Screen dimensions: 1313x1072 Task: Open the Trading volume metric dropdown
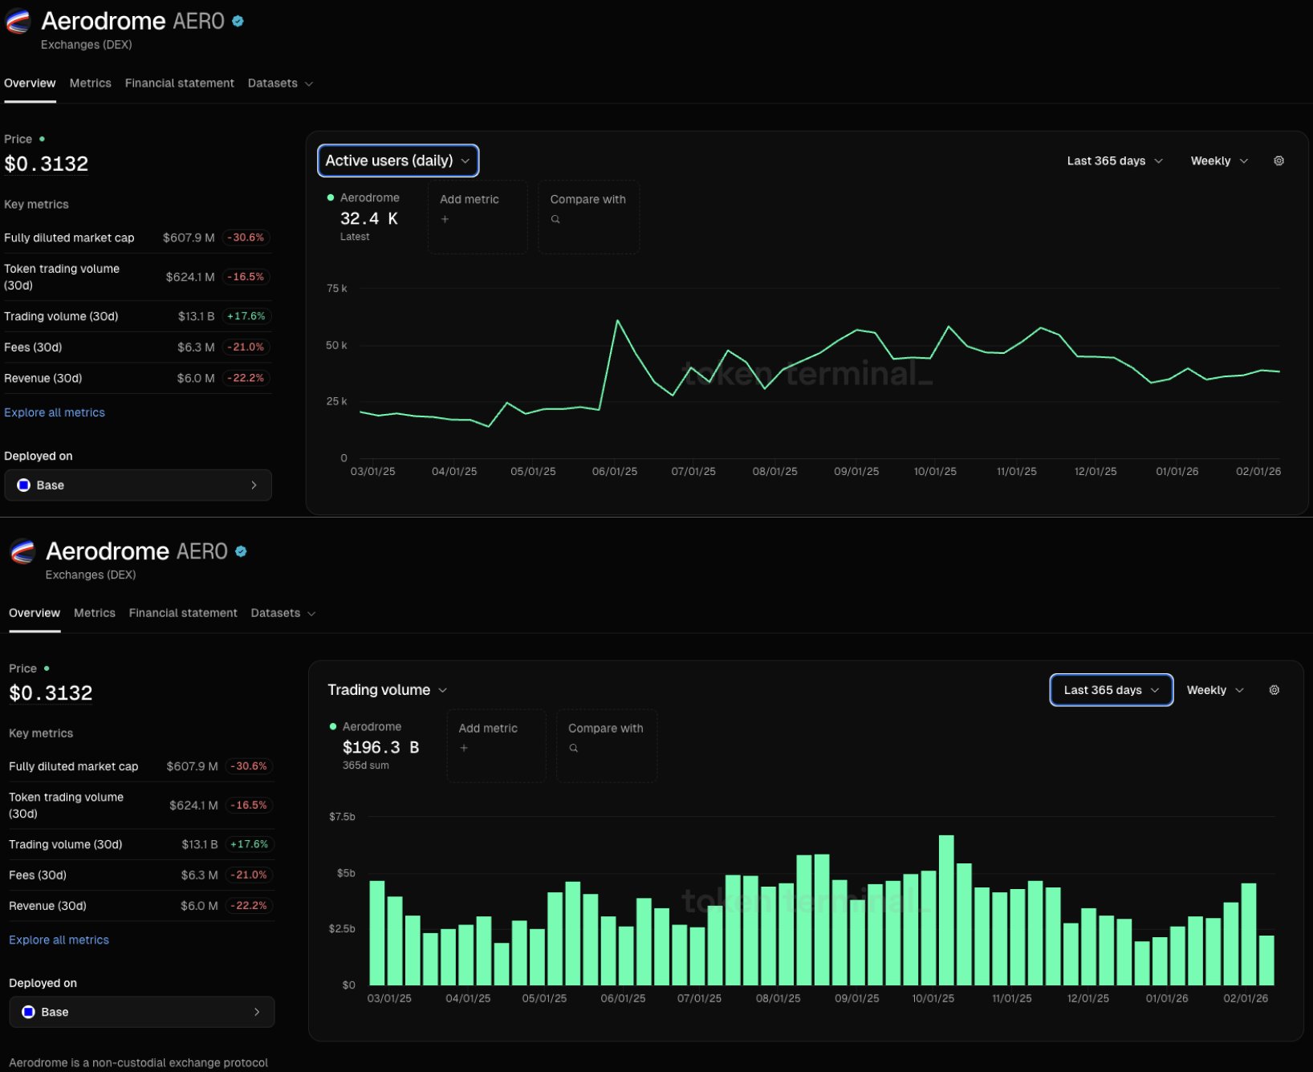coord(387,690)
